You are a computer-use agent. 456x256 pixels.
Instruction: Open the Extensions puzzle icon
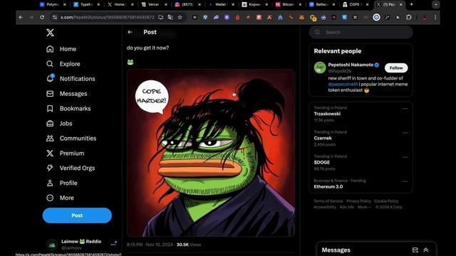408,17
